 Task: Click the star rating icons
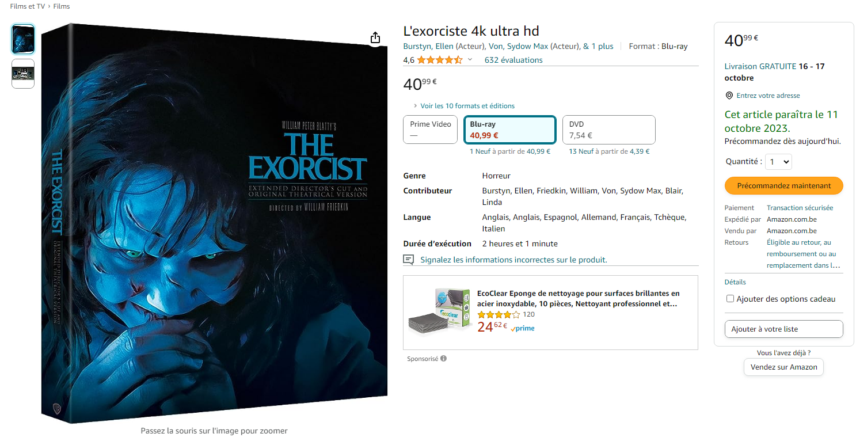(x=440, y=60)
